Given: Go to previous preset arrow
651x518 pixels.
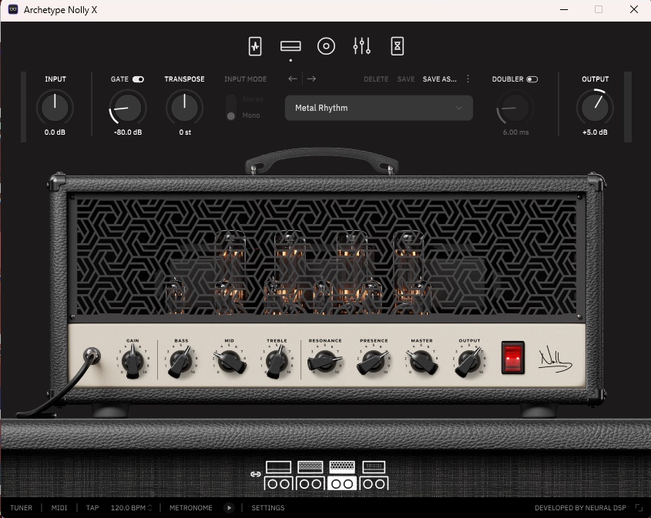Looking at the screenshot, I should [x=293, y=79].
